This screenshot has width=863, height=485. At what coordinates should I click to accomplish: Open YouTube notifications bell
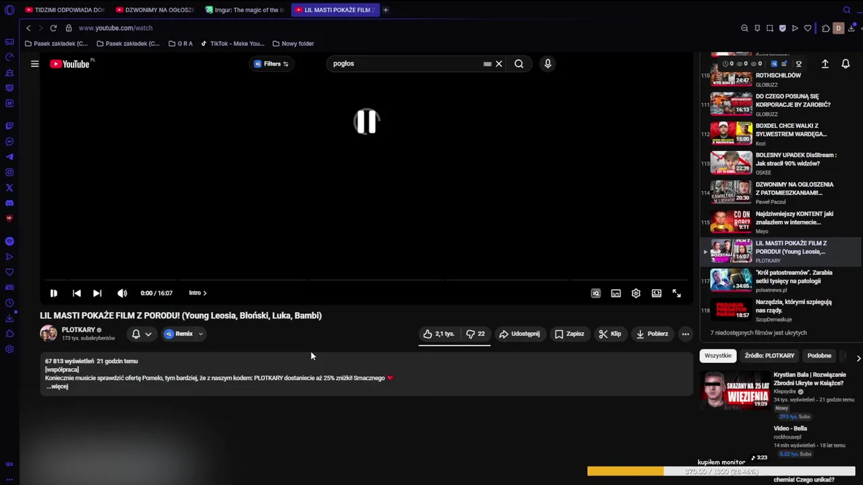845,63
